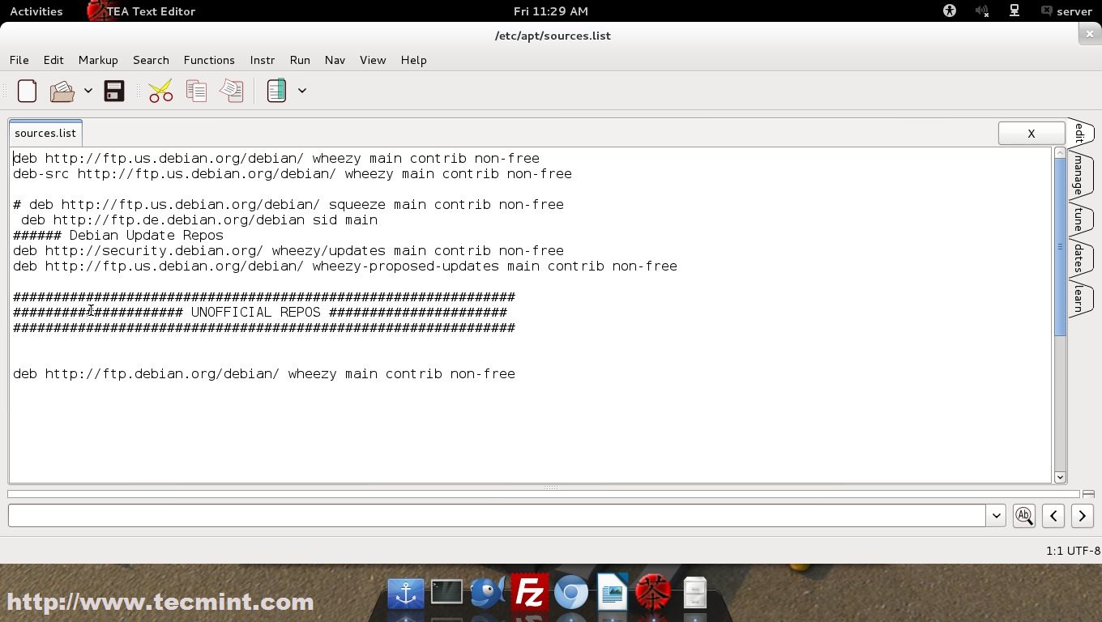Open the Markup menu
The height and width of the screenshot is (622, 1102).
tap(98, 60)
